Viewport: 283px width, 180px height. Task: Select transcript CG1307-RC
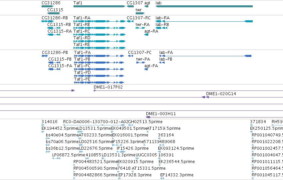[x=139, y=18]
